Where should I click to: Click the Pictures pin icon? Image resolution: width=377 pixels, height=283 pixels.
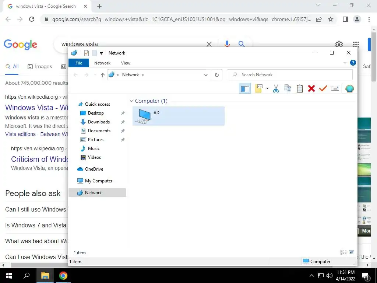click(x=123, y=140)
